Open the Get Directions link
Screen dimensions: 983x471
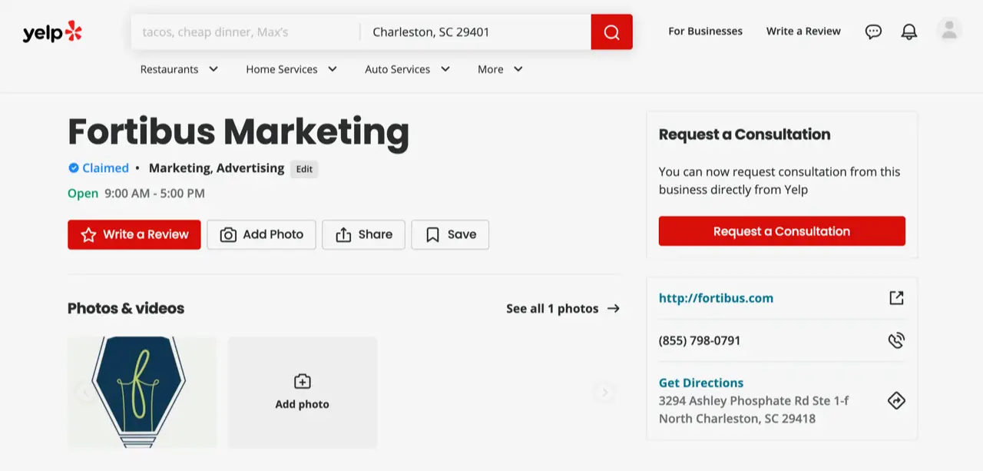700,383
